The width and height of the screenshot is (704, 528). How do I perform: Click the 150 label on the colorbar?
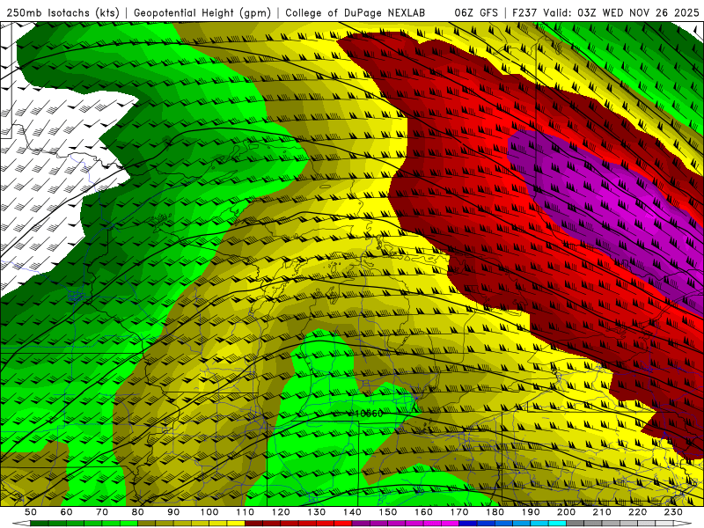(387, 512)
